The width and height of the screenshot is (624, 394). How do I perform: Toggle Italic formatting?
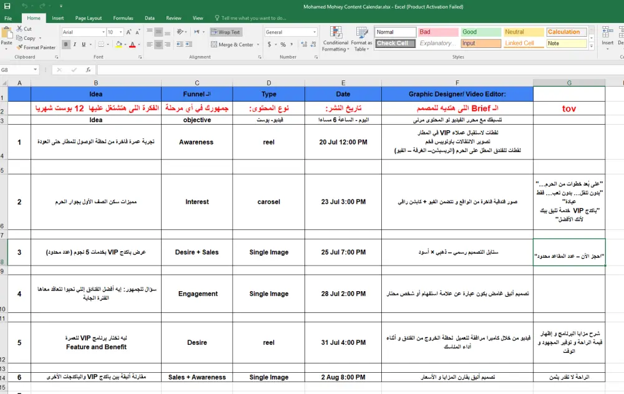pos(74,44)
